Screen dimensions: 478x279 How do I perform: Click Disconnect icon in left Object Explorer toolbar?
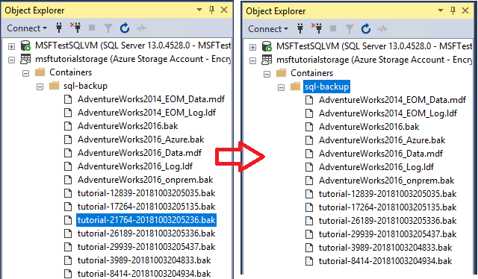tap(75, 28)
